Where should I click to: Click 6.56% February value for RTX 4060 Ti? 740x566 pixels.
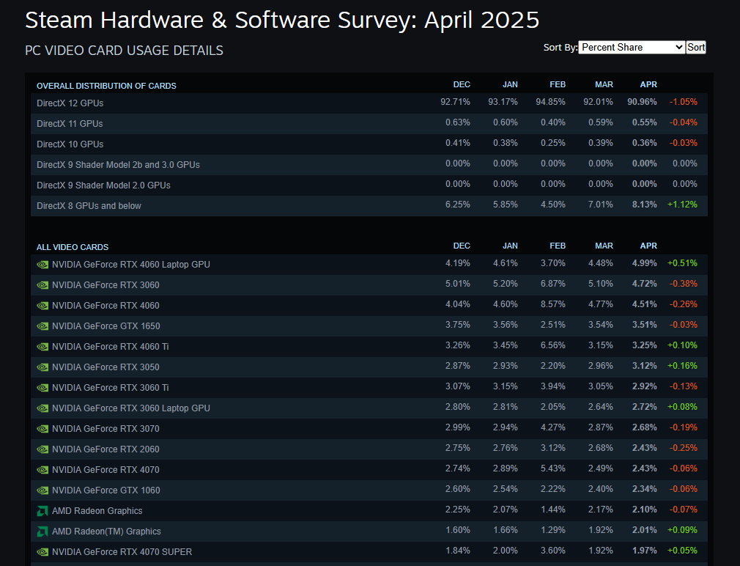(552, 345)
